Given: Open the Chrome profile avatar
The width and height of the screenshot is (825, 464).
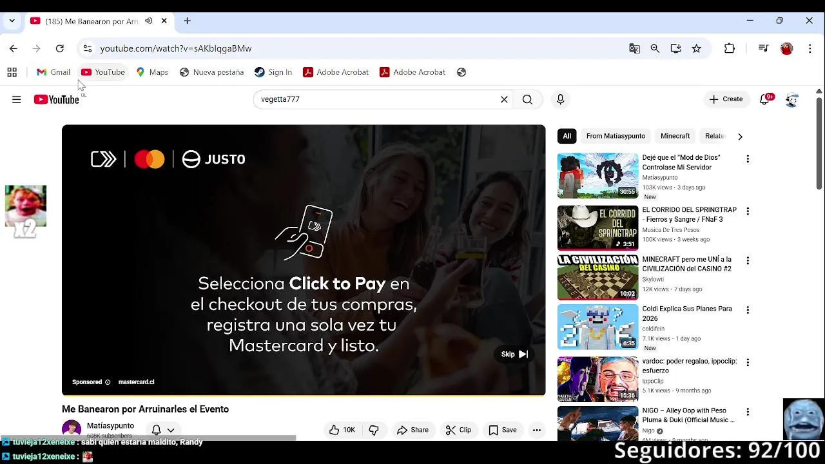Looking at the screenshot, I should click(786, 48).
